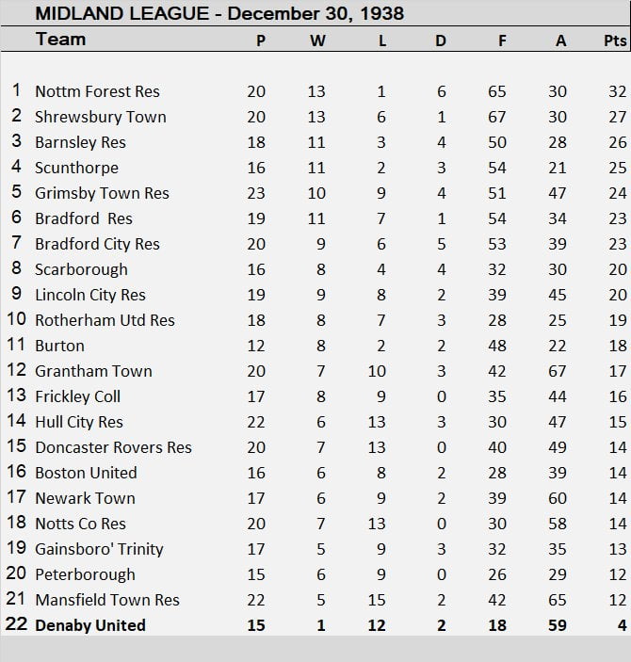This screenshot has height=662, width=631.
Task: Click the Pts column header
Action: (x=614, y=40)
